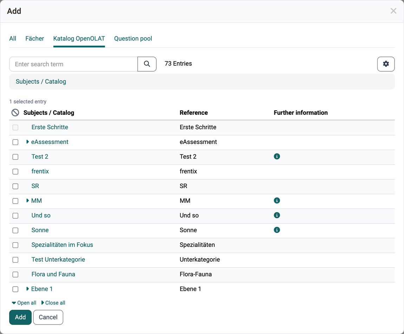Select the Test 2 checkbox
404x334 pixels.
point(15,157)
